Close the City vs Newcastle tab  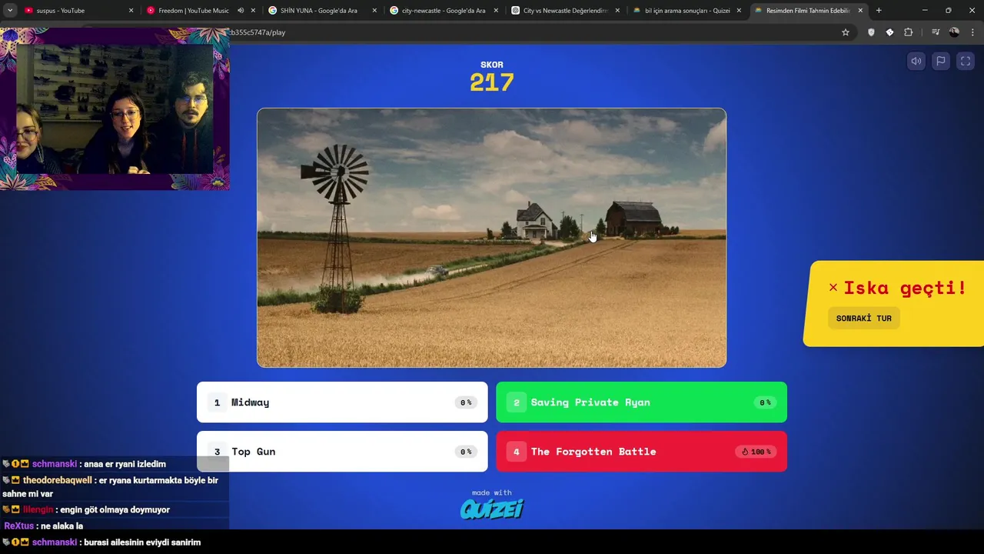click(617, 11)
